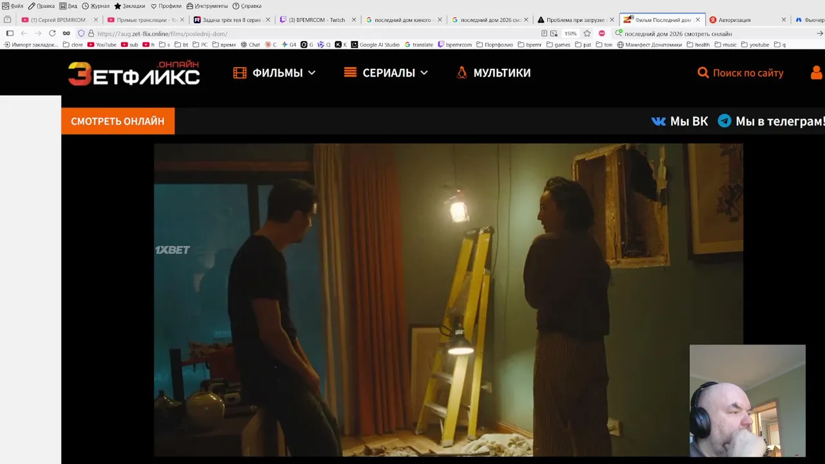The height and width of the screenshot is (464, 825).
Task: Click the Import bookmarks item
Action: tap(31, 45)
